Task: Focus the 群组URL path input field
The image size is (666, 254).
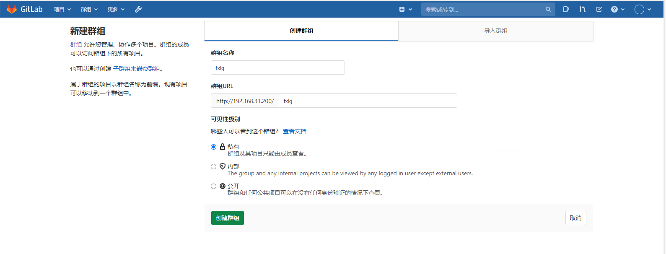Action: 368,101
